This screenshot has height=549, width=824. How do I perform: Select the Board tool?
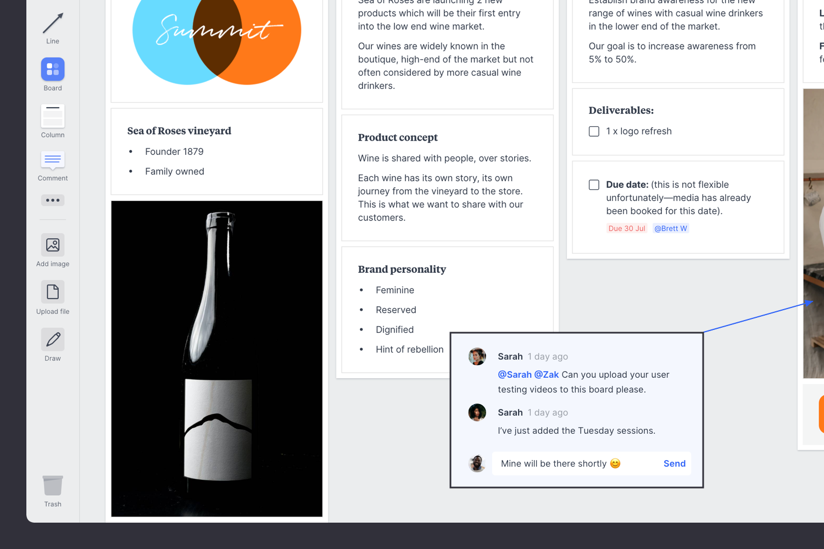coord(52,69)
